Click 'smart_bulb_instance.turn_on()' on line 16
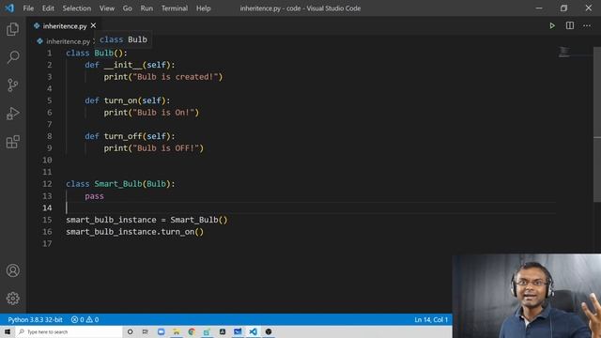The width and height of the screenshot is (601, 338). (135, 232)
